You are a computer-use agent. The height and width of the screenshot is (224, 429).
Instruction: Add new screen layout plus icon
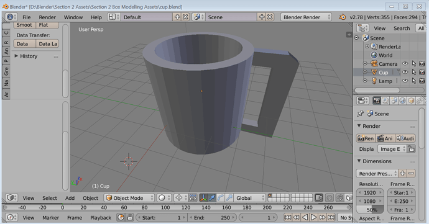click(177, 17)
